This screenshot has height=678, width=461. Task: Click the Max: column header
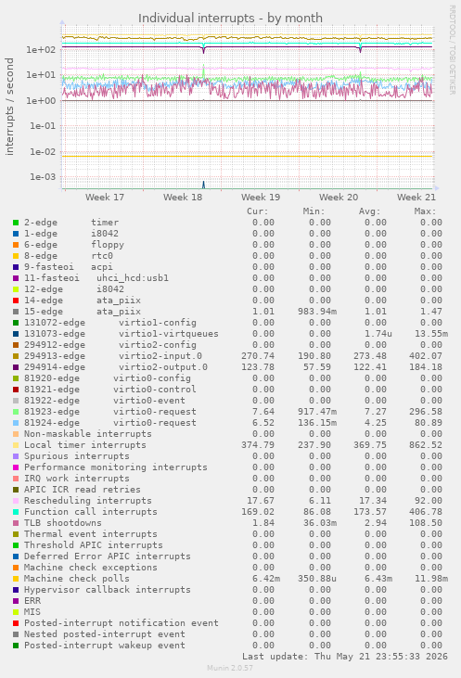pyautogui.click(x=425, y=211)
